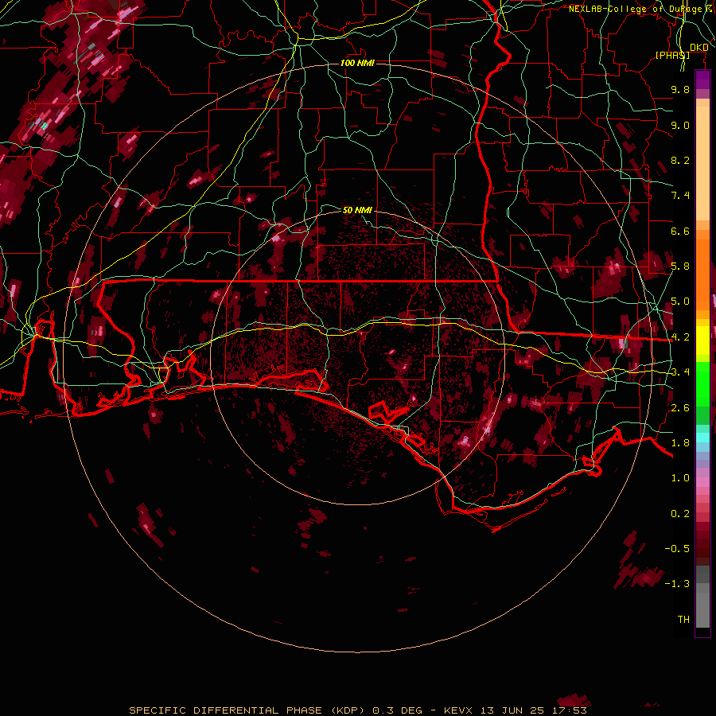This screenshot has height=716, width=716.
Task: Click the gray bottom segment of the color scale
Action: coord(702,605)
